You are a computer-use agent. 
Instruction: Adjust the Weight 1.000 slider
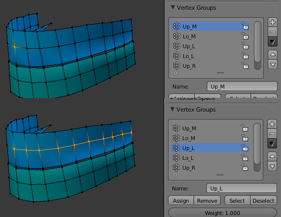(x=223, y=213)
